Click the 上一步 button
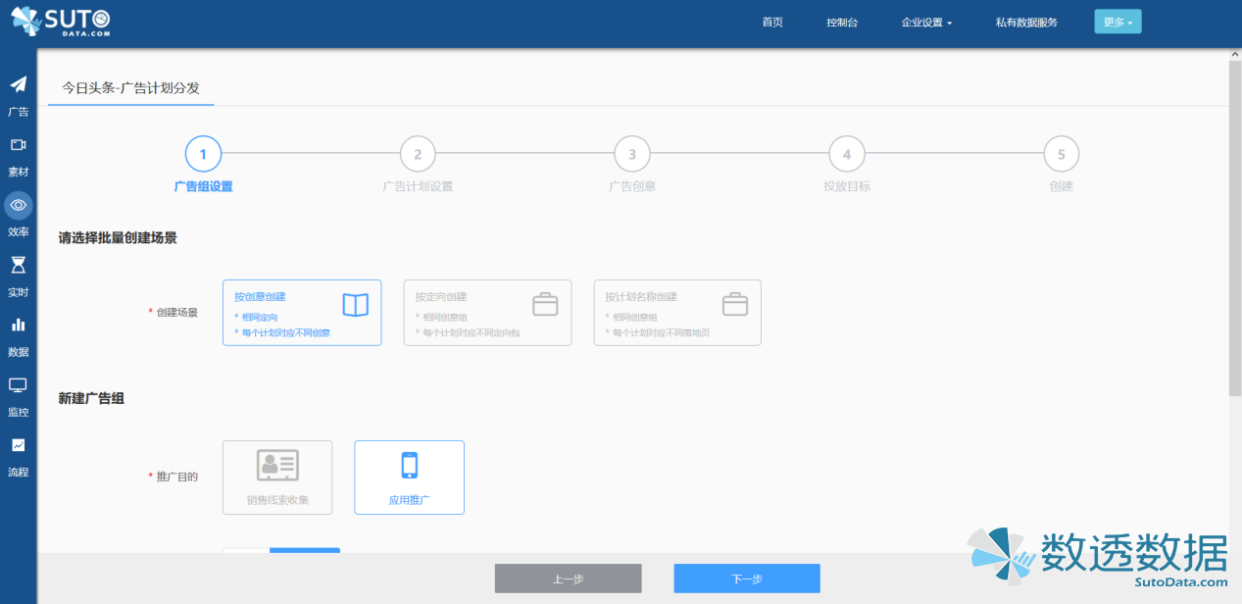Viewport: 1242px width, 604px height. coord(568,579)
